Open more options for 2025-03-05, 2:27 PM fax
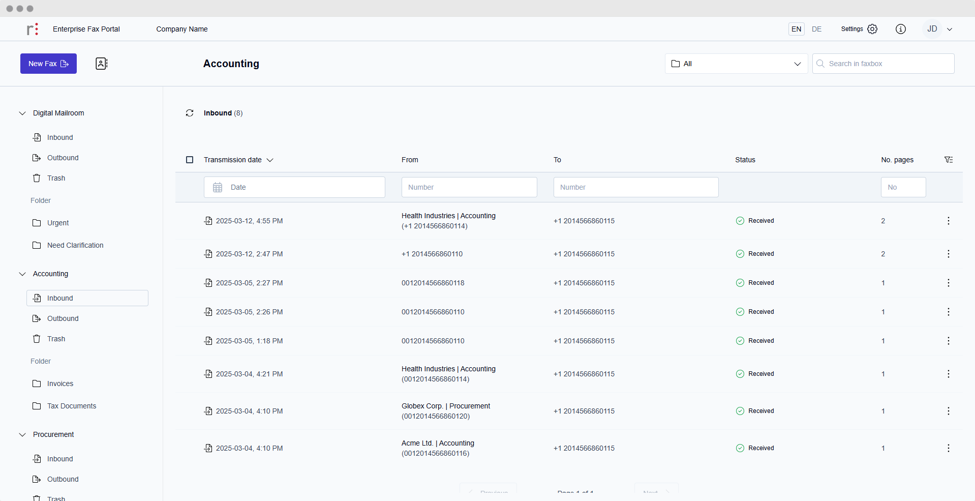The height and width of the screenshot is (501, 975). (x=949, y=283)
